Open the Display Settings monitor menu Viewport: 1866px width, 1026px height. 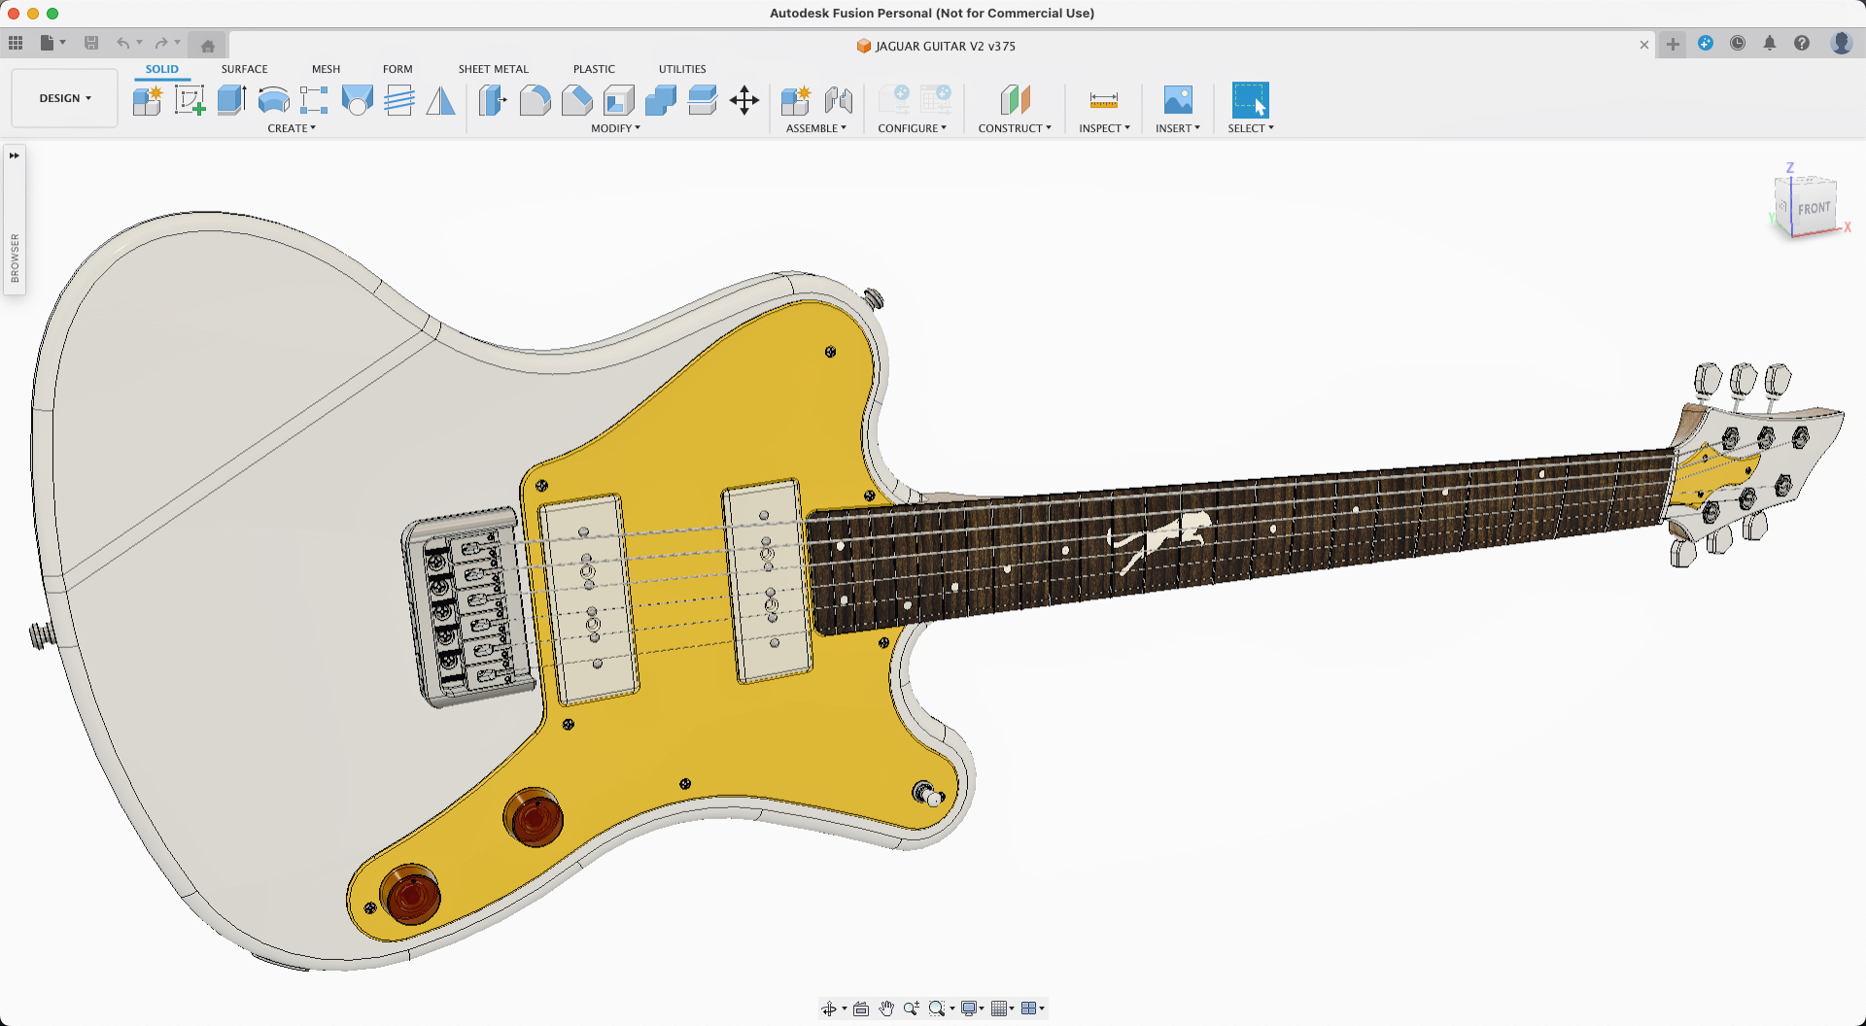971,1009
